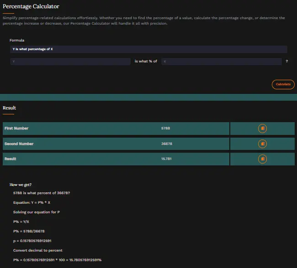297x268 pixels.
Task: Select the Result section heading
Action: click(x=9, y=108)
